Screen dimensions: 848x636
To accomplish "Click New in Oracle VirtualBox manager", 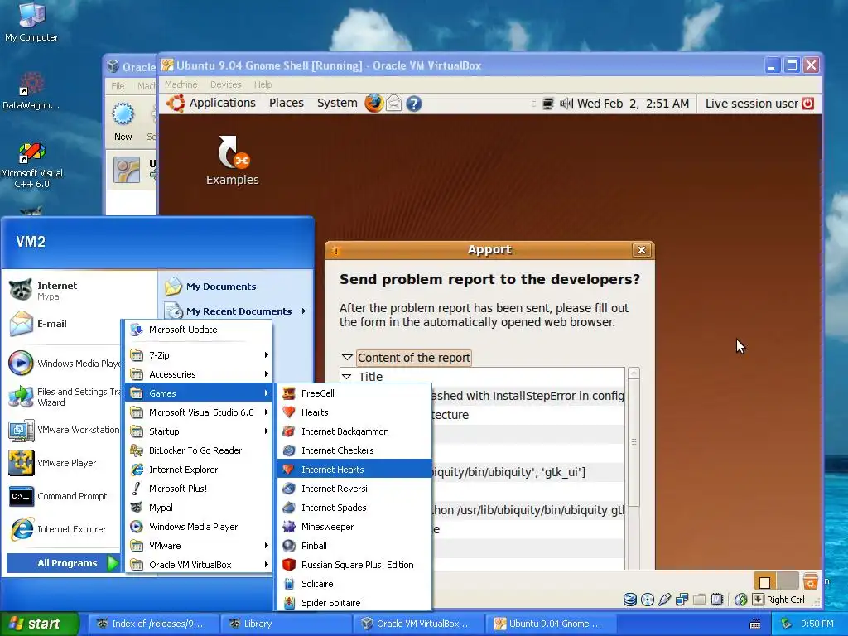I will (x=123, y=123).
